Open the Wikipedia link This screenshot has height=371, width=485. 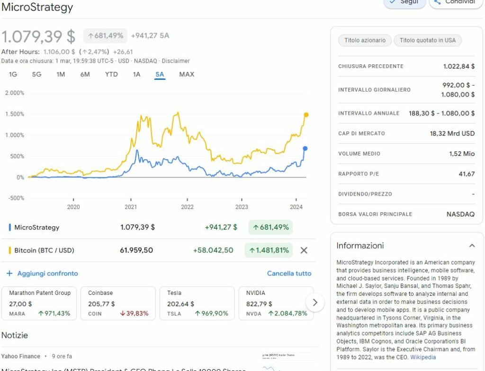coord(423,357)
